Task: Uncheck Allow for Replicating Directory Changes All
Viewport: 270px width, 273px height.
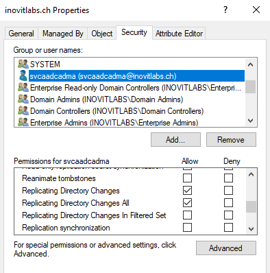Action: click(x=187, y=203)
